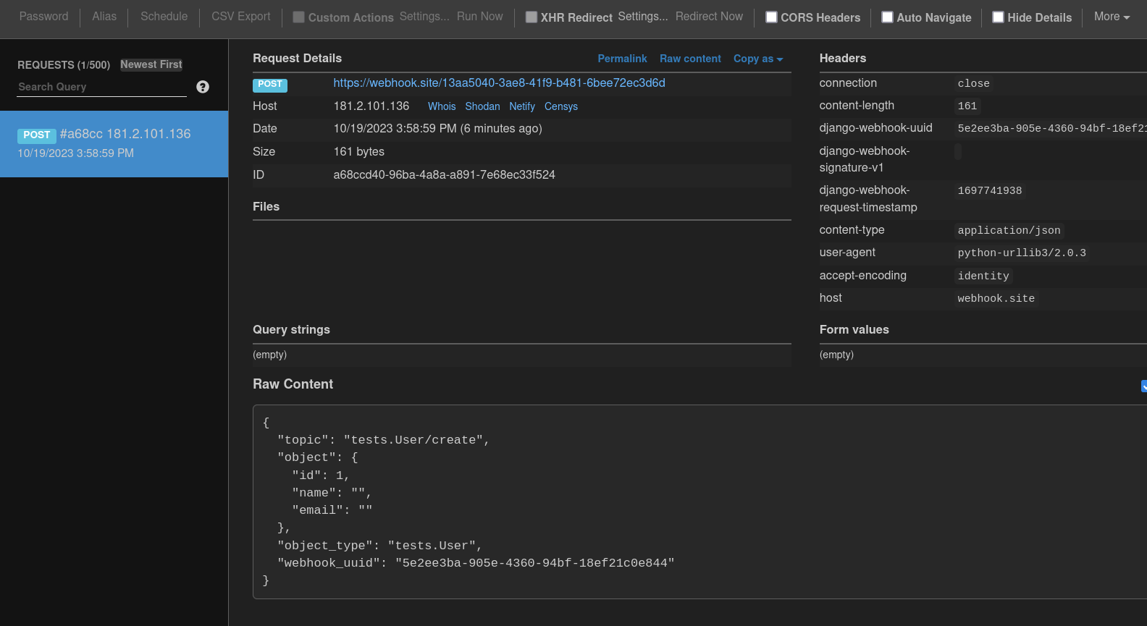1147x626 pixels.
Task: Select the POST #a68cc request entry
Action: pyautogui.click(x=114, y=144)
